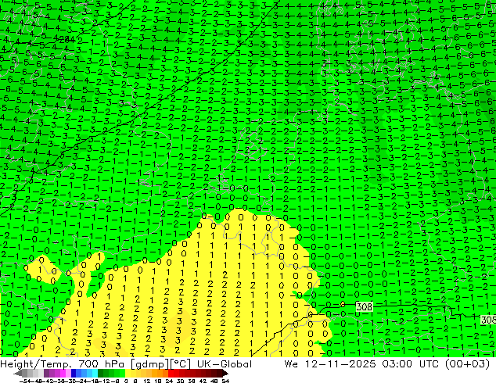
Task: Click the gray arrow at legend's cold end
Action: pos(18,374)
